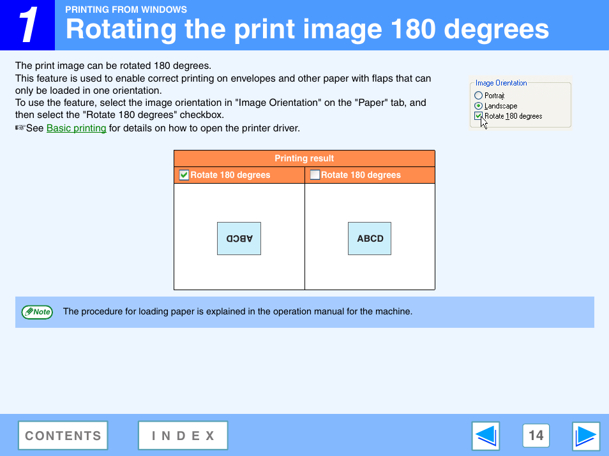This screenshot has height=456, width=609.
Task: Click the pointing hand See icon
Action: pos(20,128)
